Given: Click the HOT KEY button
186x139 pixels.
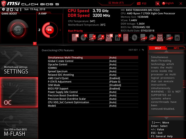Looking at the screenshot, I should pyautogui.click(x=133, y=50).
